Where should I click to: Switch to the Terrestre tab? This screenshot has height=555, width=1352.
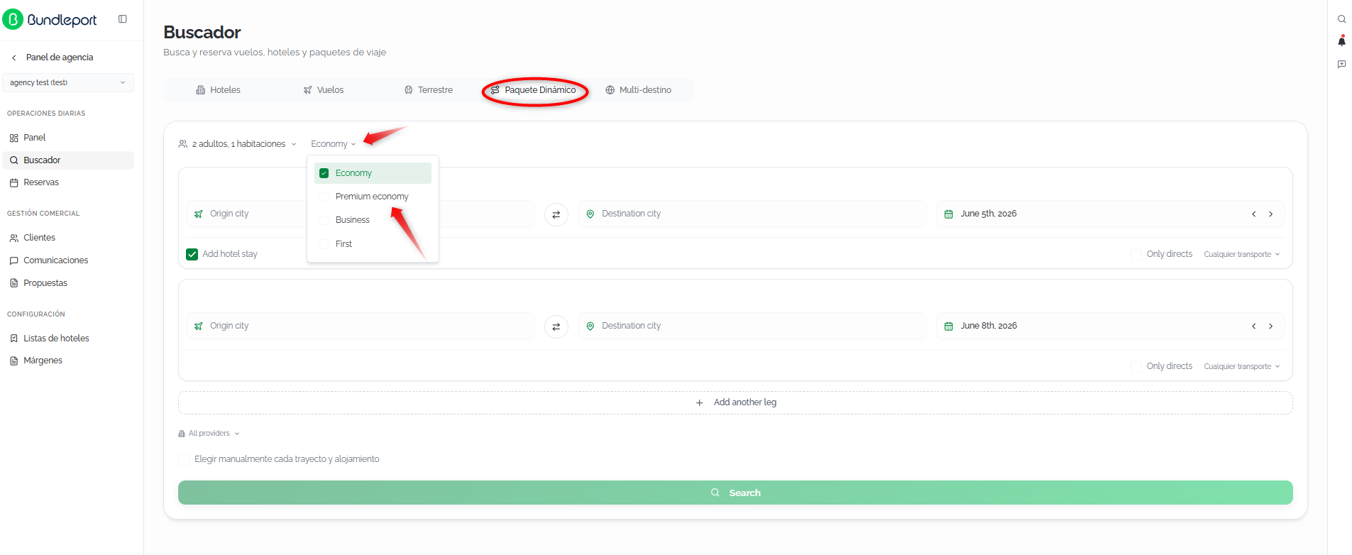[428, 90]
